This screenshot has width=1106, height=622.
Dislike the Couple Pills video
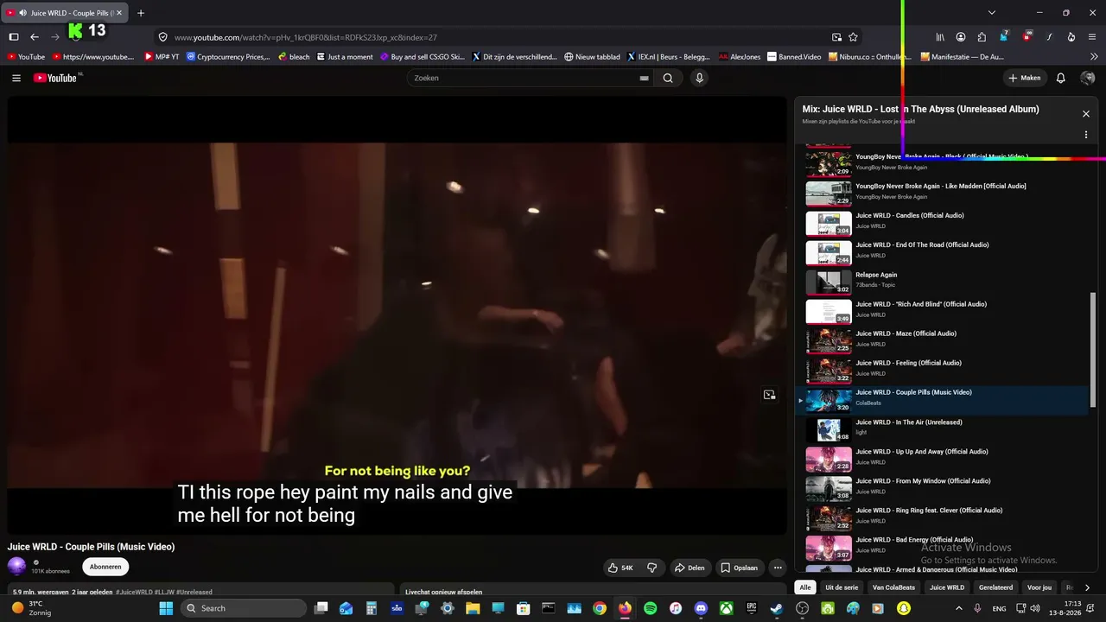coord(652,568)
